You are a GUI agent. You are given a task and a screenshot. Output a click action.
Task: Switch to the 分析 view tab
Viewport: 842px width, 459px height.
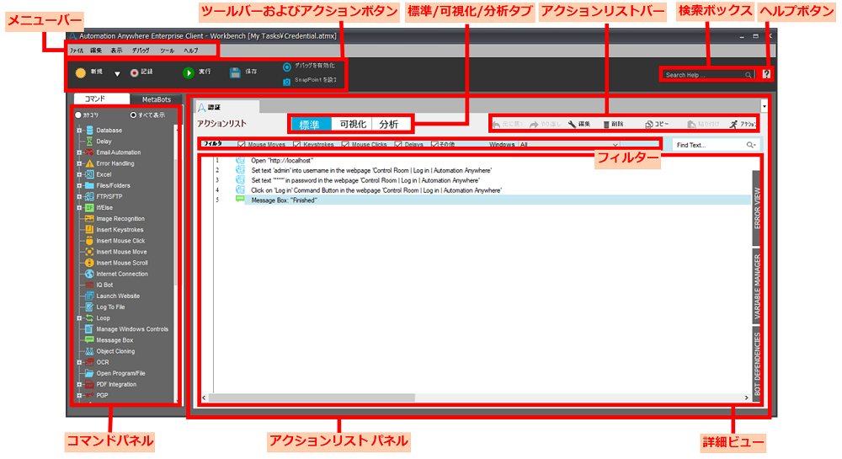[x=389, y=125]
